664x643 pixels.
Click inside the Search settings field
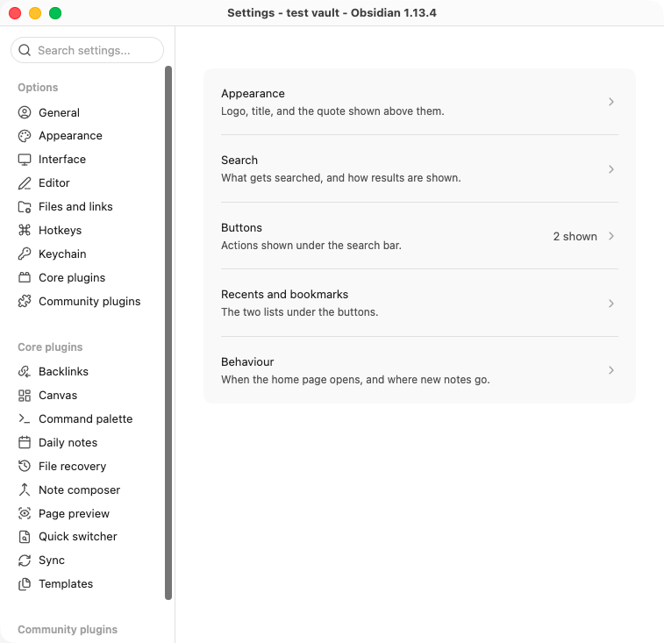[87, 50]
